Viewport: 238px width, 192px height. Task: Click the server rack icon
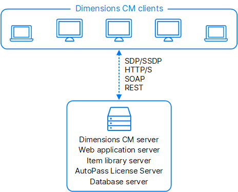[120, 119]
